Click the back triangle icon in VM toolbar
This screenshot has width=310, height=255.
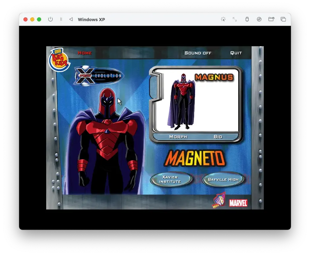(x=71, y=19)
